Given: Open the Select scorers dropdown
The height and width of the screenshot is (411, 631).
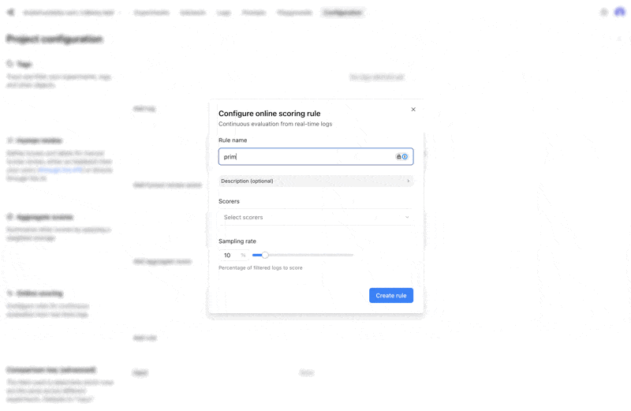Looking at the screenshot, I should pos(315,218).
